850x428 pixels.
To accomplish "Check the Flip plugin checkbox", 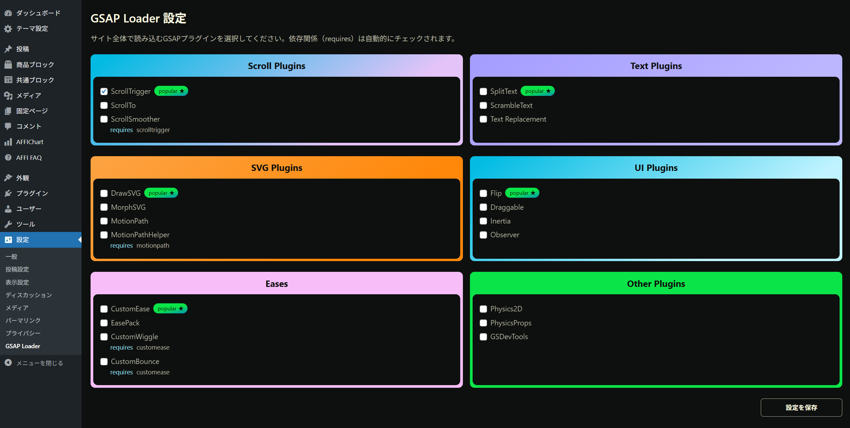I will (483, 193).
